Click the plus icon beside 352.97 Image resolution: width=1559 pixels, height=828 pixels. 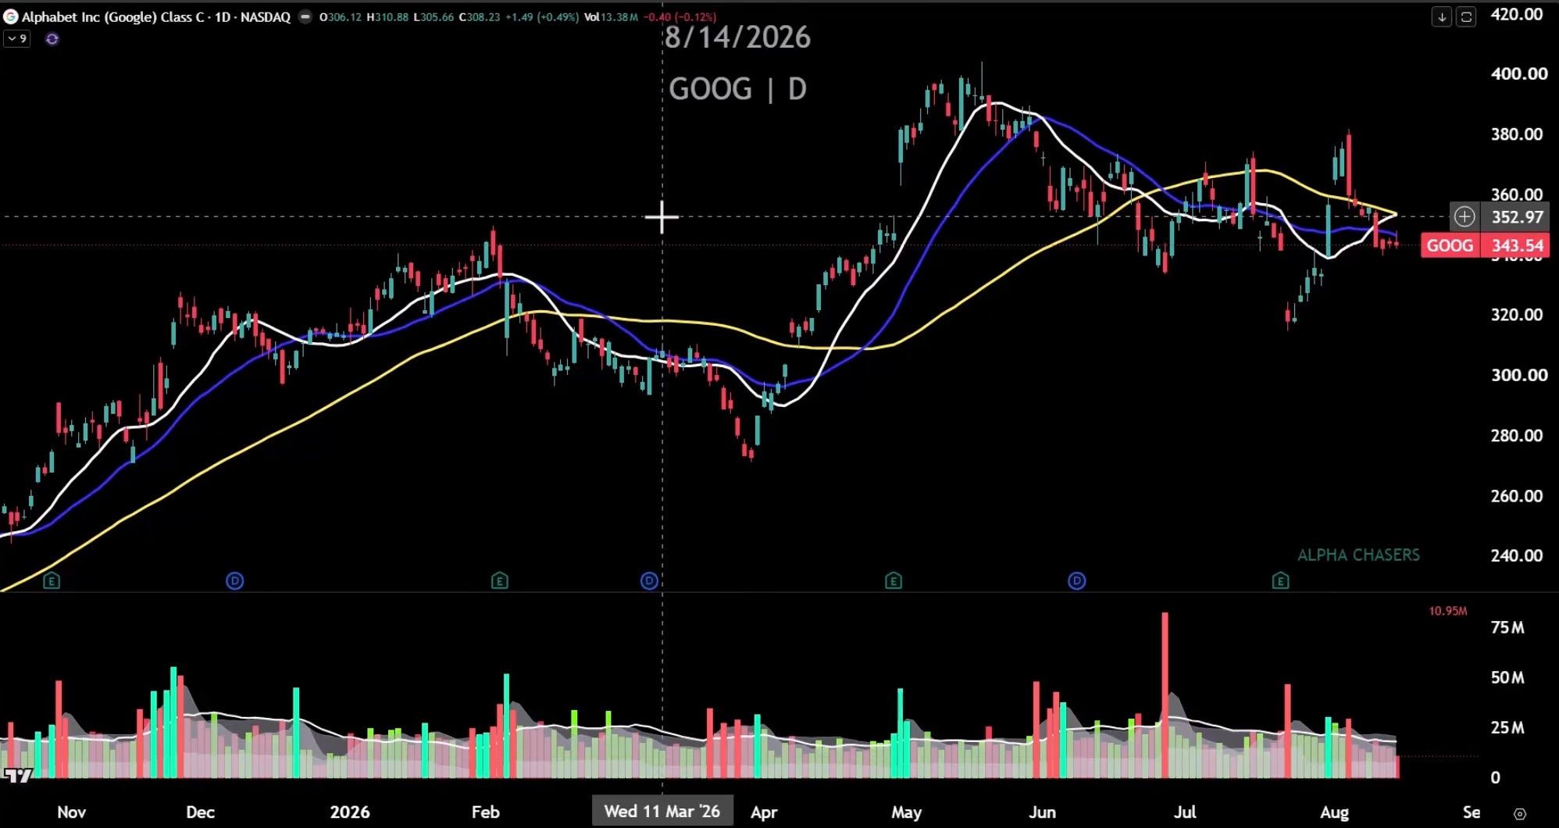pos(1464,216)
